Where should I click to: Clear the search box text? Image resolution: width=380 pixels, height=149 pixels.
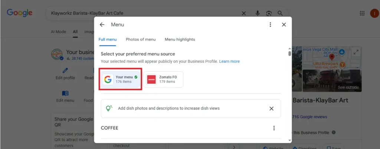coord(244,13)
